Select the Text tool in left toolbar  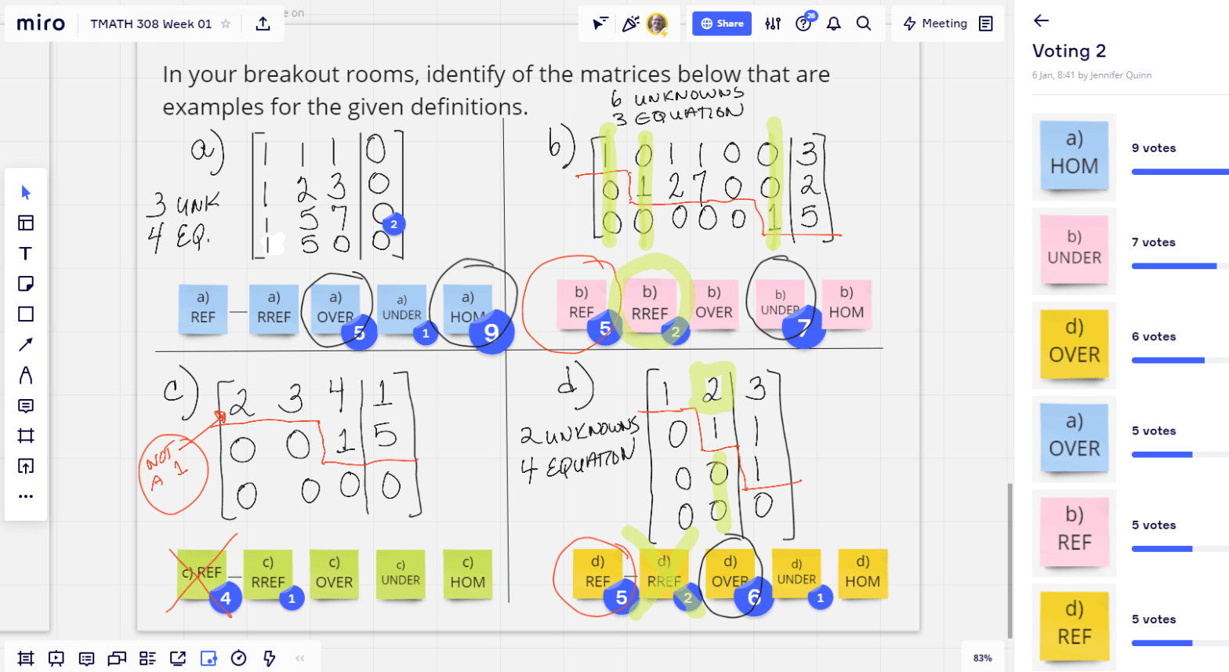pos(26,253)
